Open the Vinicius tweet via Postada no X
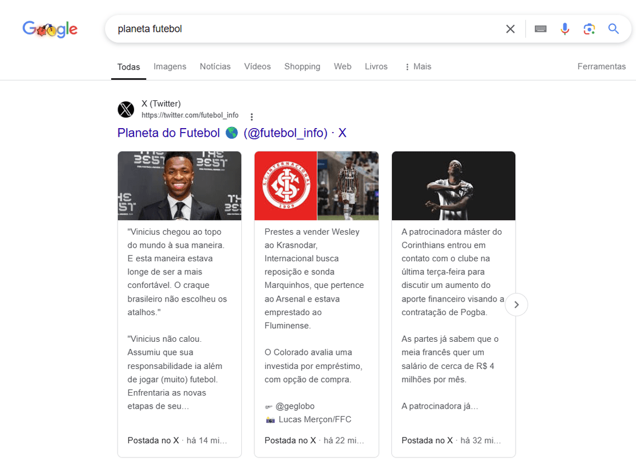 coord(153,440)
